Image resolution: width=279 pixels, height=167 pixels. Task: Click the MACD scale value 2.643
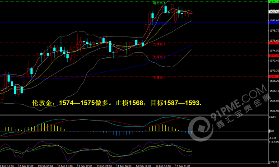[272, 117]
